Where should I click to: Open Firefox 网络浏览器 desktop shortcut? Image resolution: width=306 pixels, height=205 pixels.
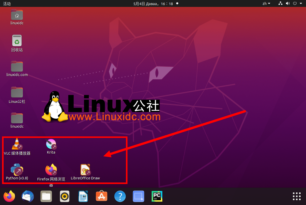coord(51,170)
